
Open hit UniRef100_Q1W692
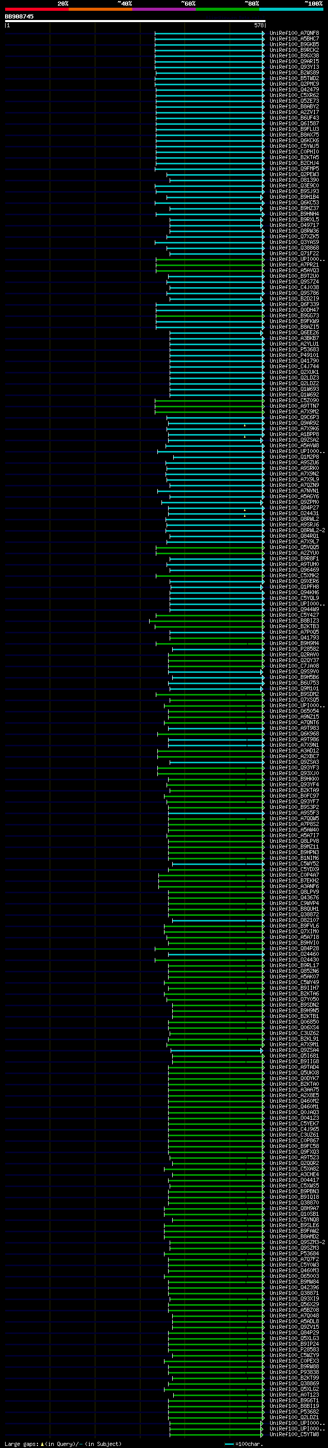click(x=294, y=394)
